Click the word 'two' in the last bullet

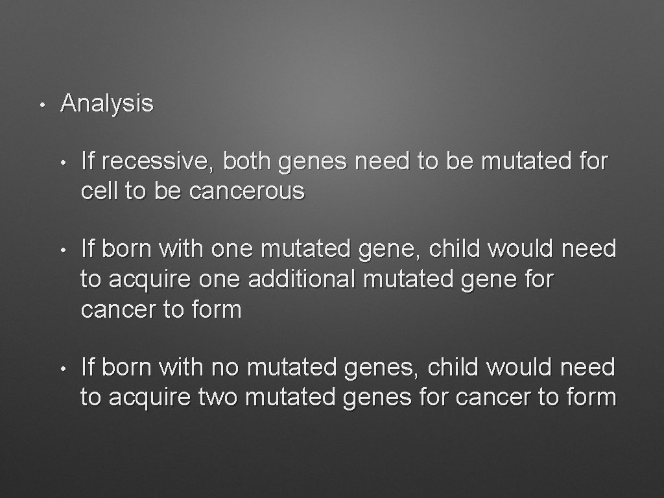click(x=217, y=397)
